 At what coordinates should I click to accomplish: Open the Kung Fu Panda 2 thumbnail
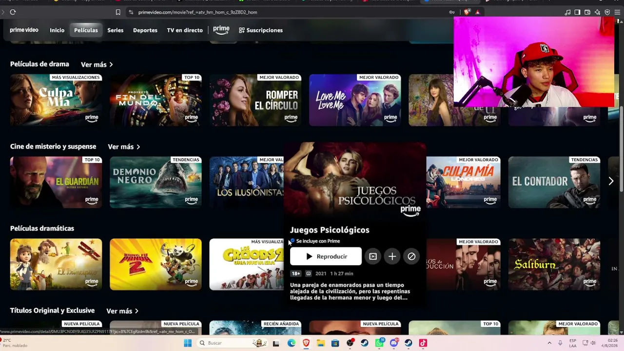click(156, 264)
